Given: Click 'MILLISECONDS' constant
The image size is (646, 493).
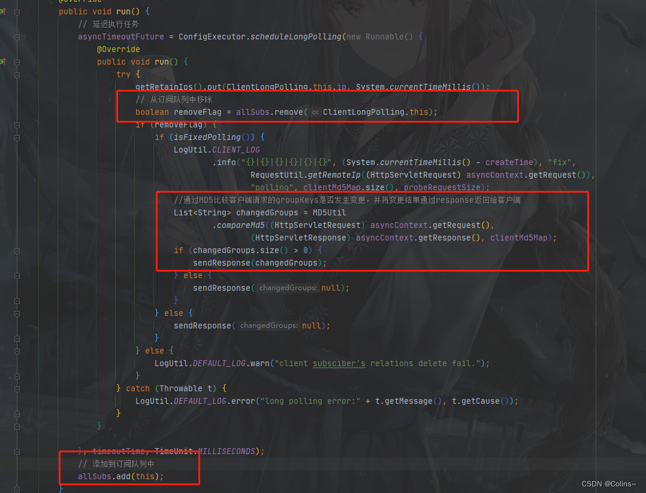Looking at the screenshot, I should [227, 451].
